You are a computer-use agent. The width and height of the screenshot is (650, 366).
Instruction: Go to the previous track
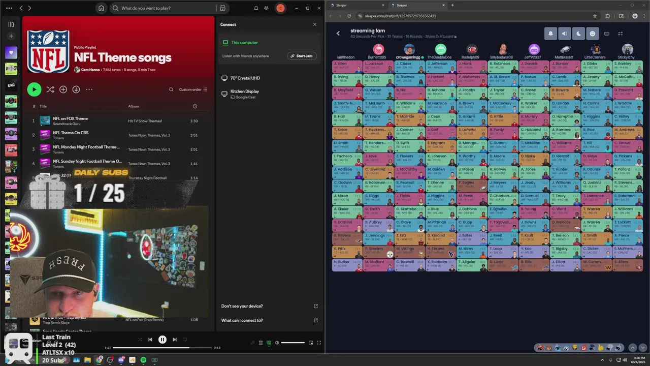coord(150,340)
